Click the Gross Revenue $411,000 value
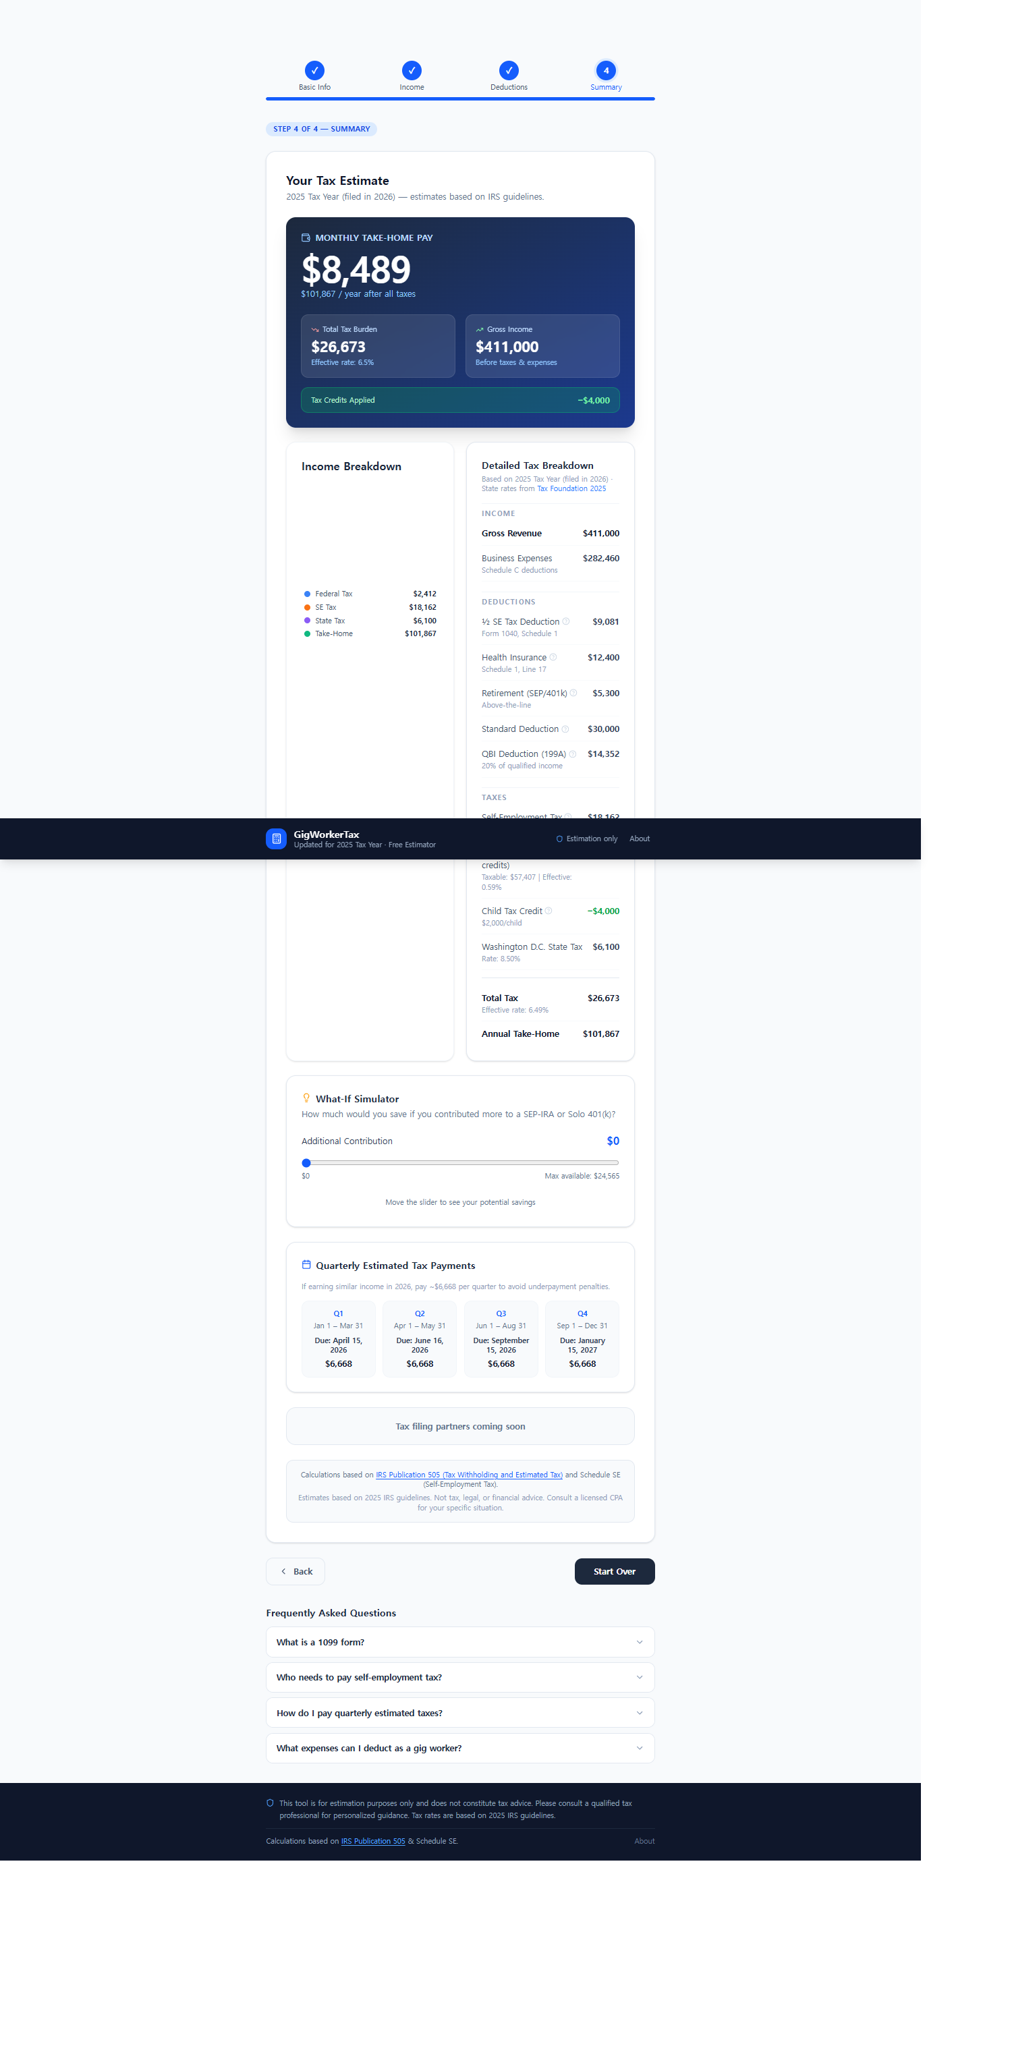Image resolution: width=1012 pixels, height=2067 pixels. [x=601, y=534]
